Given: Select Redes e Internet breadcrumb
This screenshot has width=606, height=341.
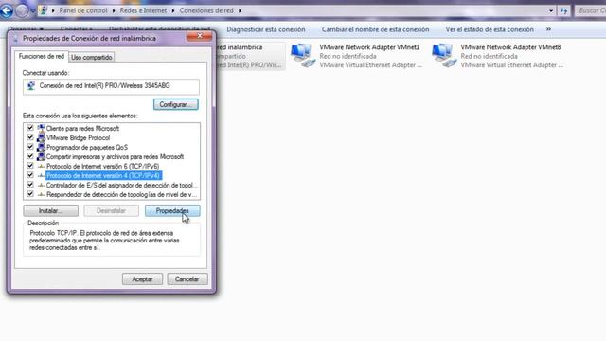Looking at the screenshot, I should tap(143, 10).
